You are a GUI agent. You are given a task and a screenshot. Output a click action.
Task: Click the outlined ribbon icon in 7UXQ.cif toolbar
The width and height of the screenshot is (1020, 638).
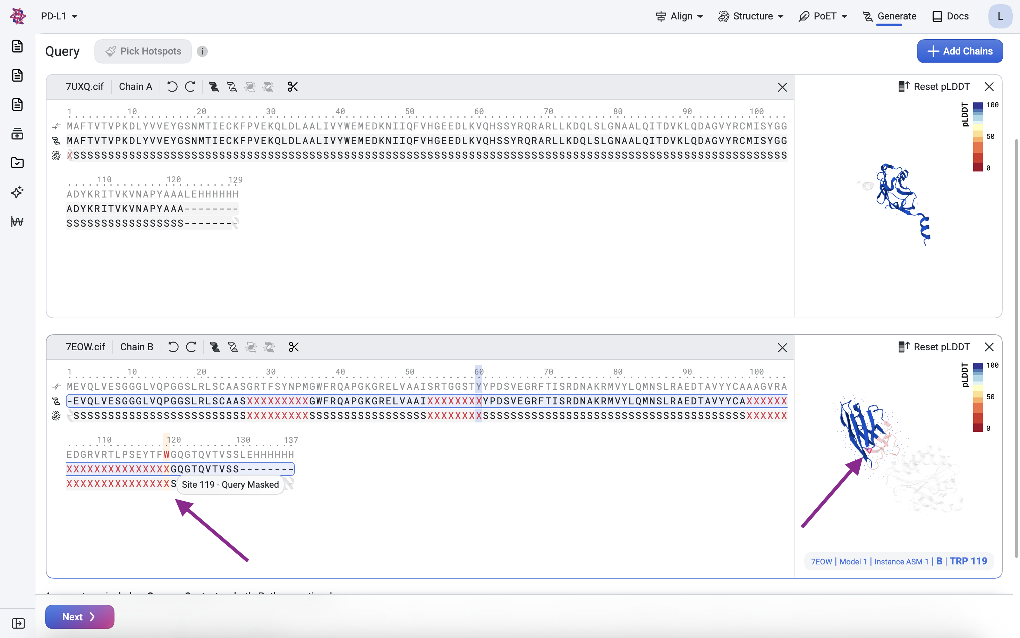pos(232,87)
